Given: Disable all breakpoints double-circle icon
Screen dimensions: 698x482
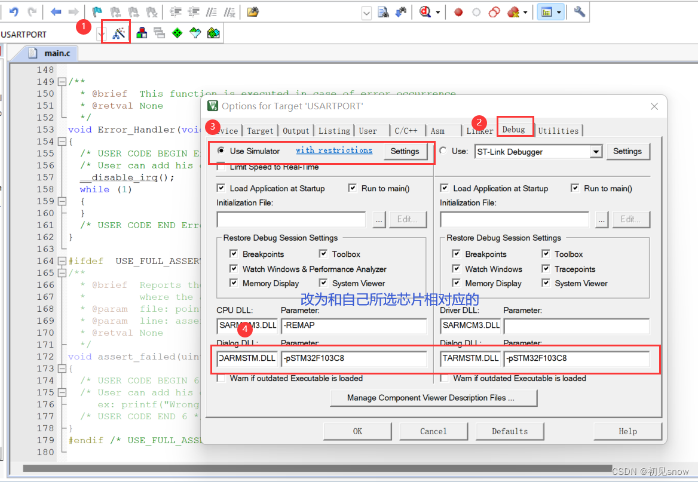Looking at the screenshot, I should tap(494, 12).
